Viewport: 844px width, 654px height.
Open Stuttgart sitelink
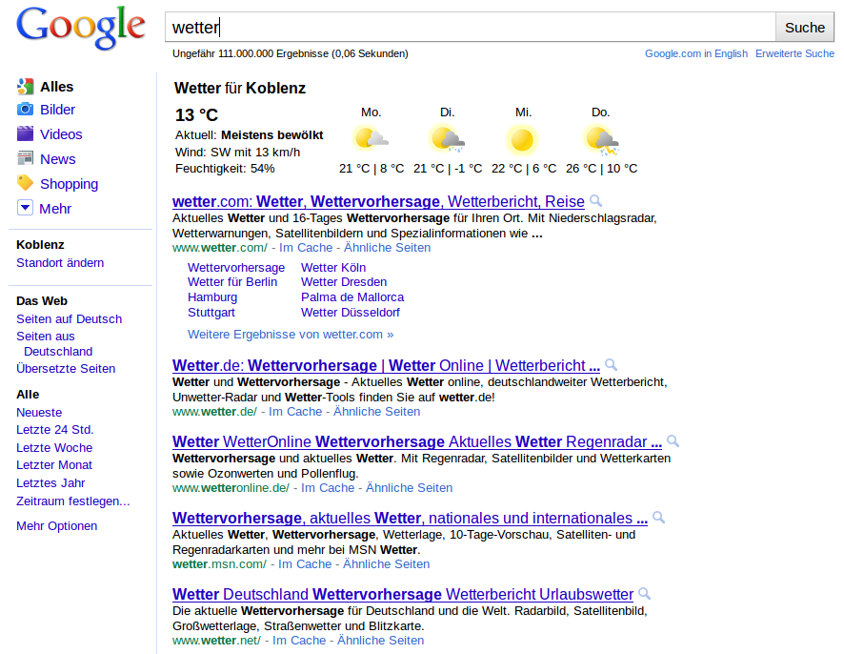[211, 313]
